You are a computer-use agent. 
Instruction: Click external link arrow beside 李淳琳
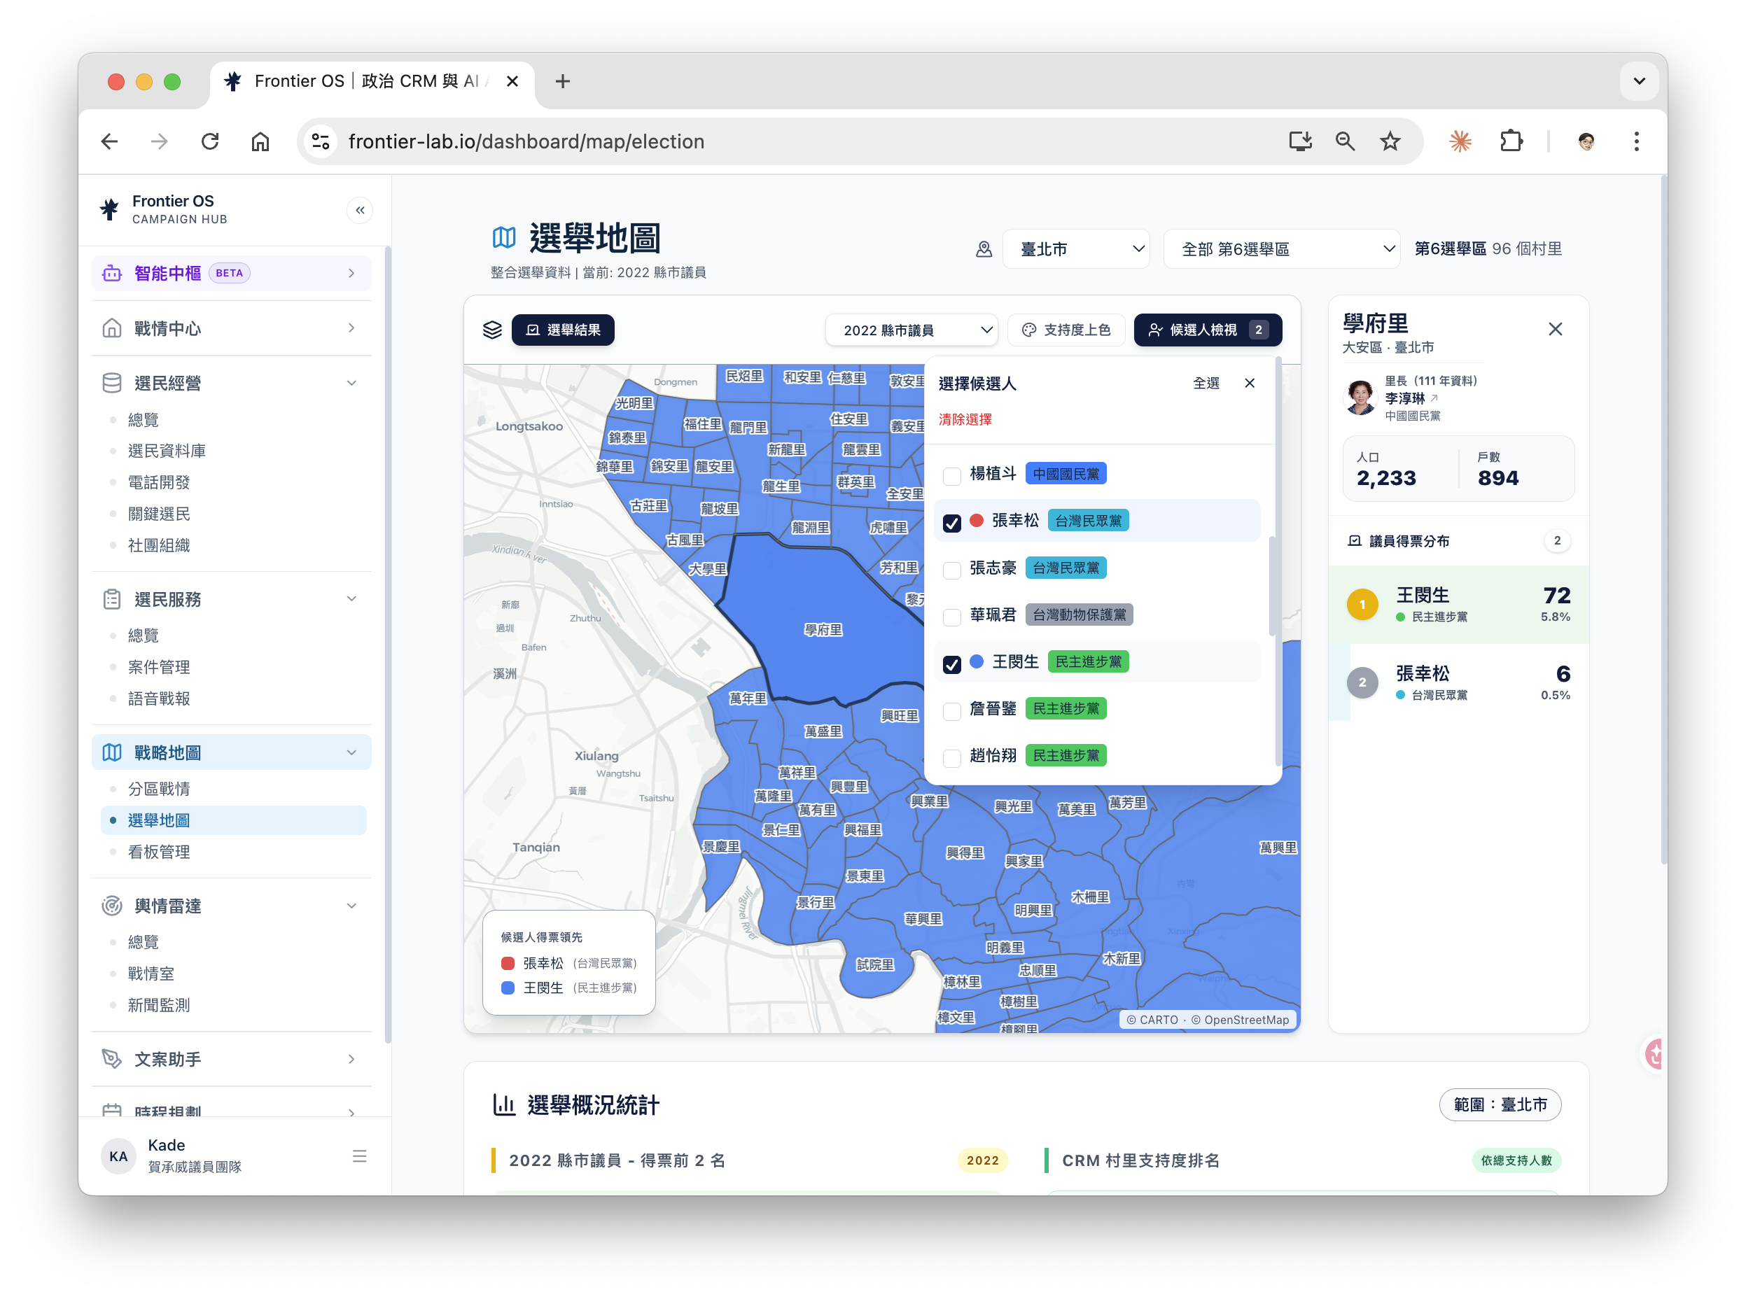click(x=1434, y=398)
